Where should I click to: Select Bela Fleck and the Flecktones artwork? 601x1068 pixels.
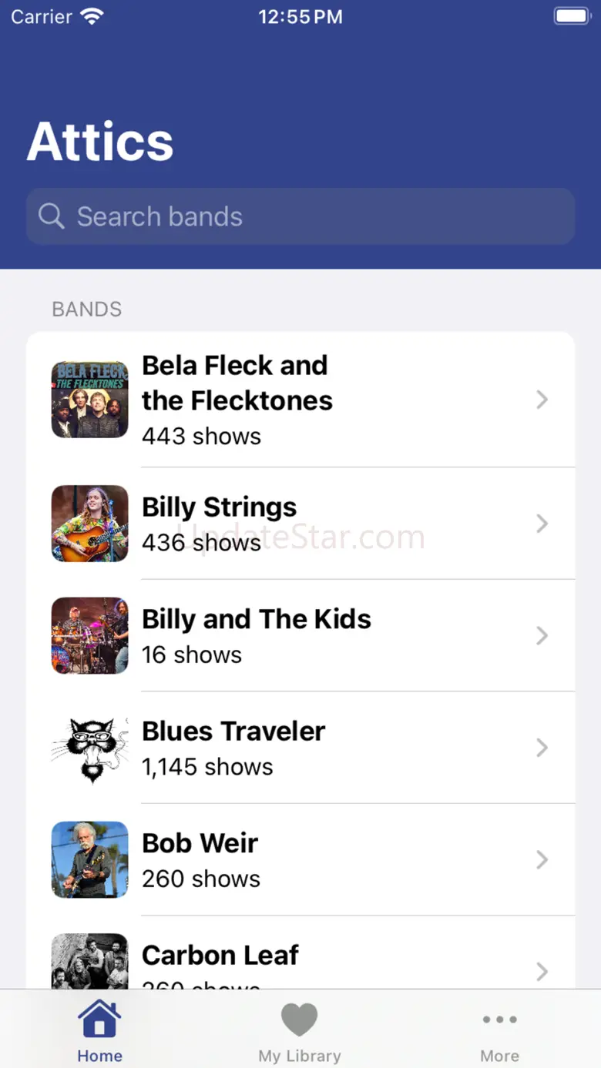click(89, 400)
